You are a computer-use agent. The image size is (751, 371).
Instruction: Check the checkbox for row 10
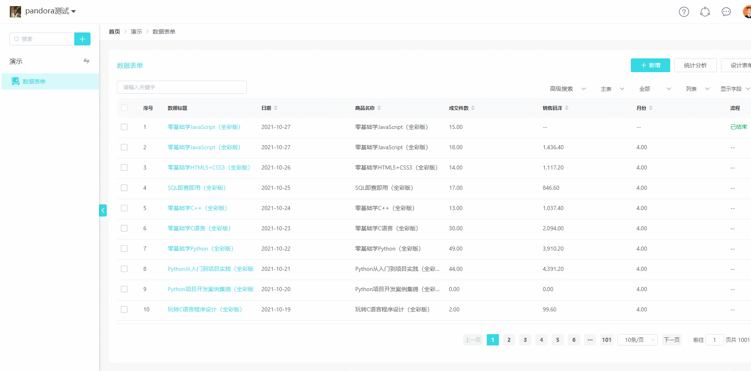124,309
